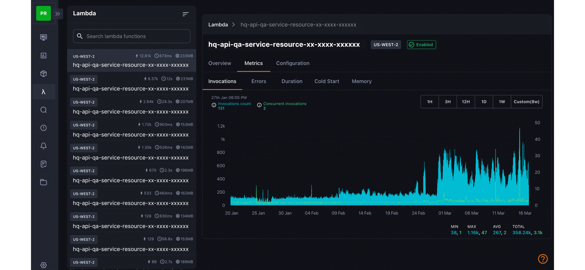The width and height of the screenshot is (585, 270).
Task: Click the MIN value 38, 1
Action: click(456, 232)
